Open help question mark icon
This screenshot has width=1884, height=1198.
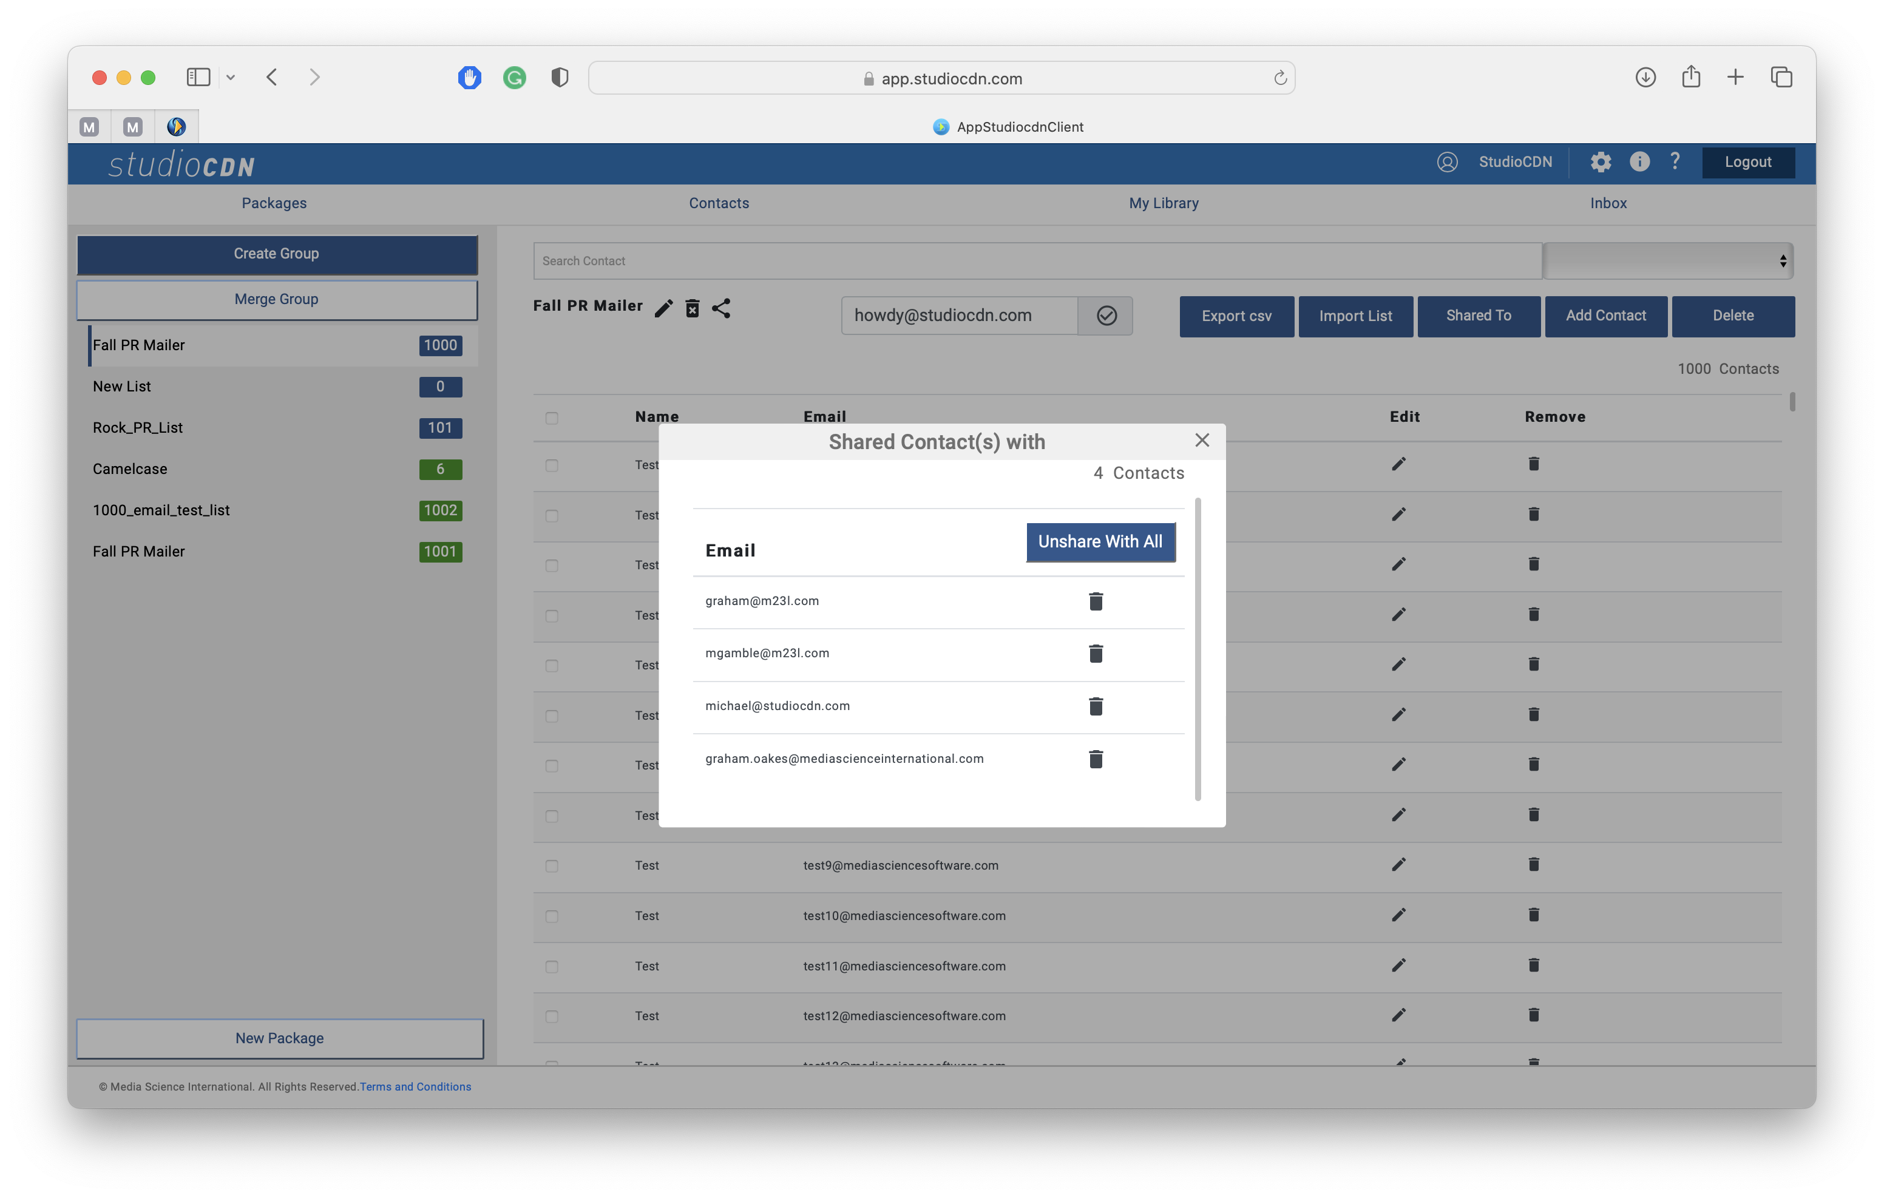click(1675, 162)
